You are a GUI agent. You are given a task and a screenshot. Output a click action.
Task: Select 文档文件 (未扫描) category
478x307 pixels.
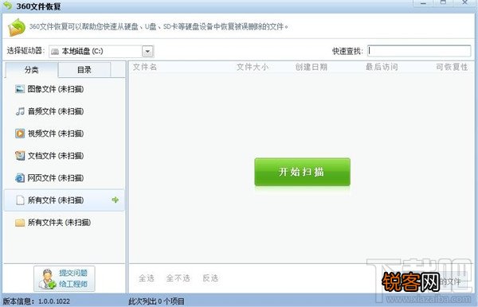click(x=64, y=155)
